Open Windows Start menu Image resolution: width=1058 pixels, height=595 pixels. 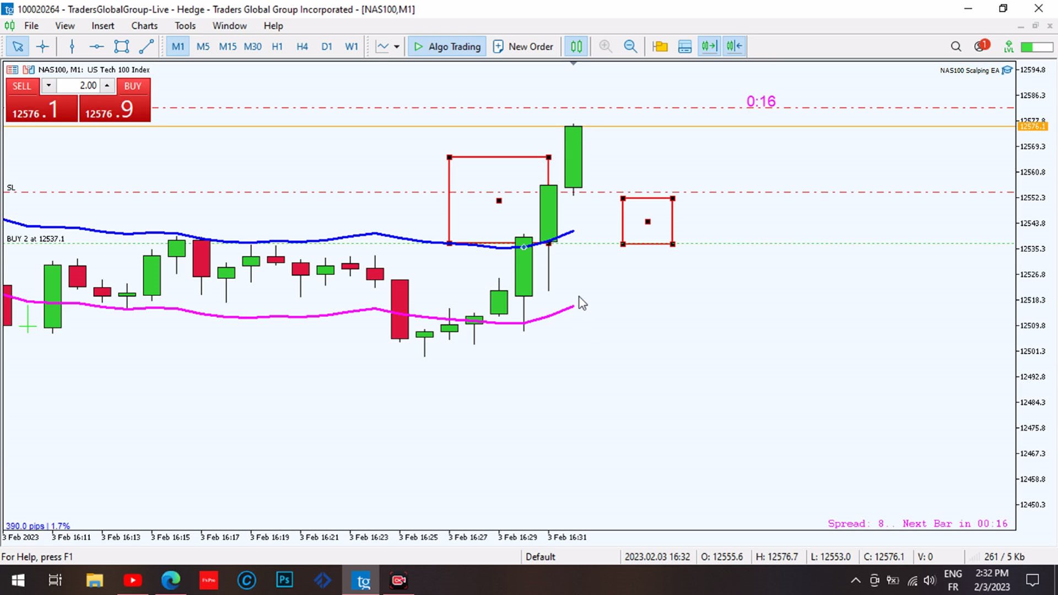pyautogui.click(x=18, y=580)
